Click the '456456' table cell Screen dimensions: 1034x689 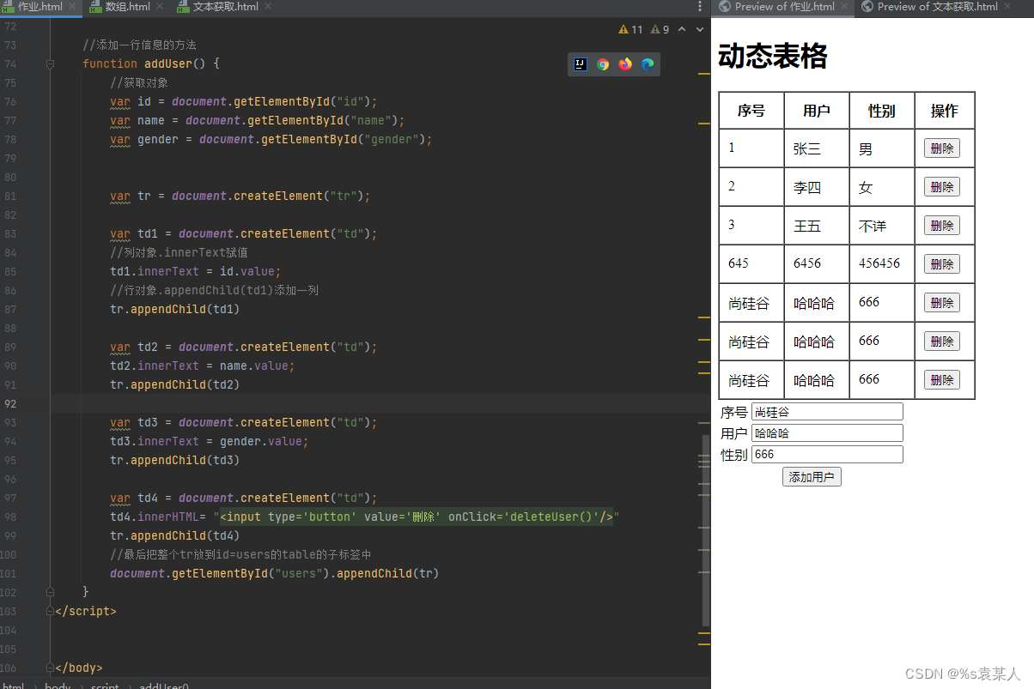coord(882,264)
